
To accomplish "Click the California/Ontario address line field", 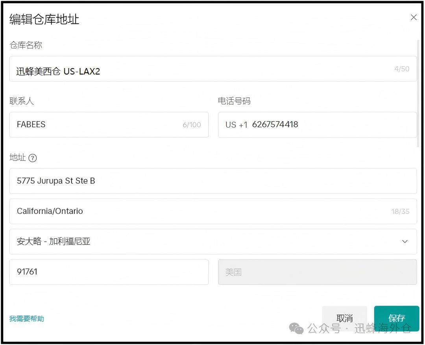I will tap(197, 211).
